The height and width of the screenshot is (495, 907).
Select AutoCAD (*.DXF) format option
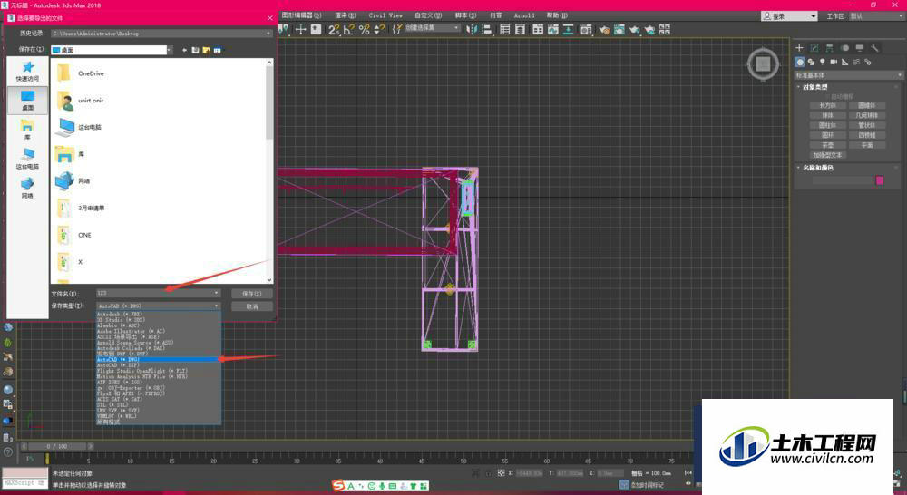pos(158,365)
